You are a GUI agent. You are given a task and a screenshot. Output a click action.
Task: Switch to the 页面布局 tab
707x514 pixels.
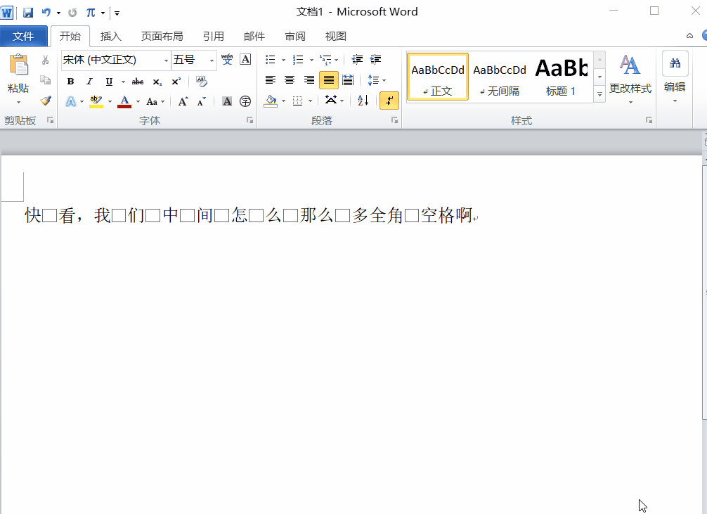pos(162,36)
